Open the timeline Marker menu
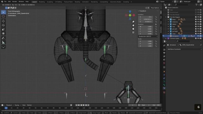The width and height of the screenshot is (203, 114). coord(29,105)
